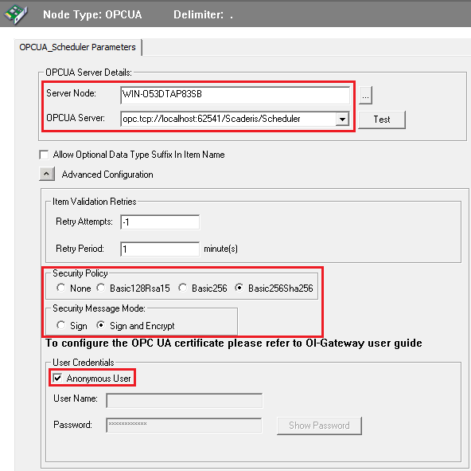This screenshot has height=471, width=471.
Task: Browse for server node with ellipsis button
Action: pos(365,96)
